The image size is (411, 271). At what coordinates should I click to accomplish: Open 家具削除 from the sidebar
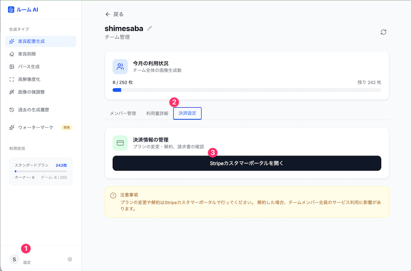(27, 54)
